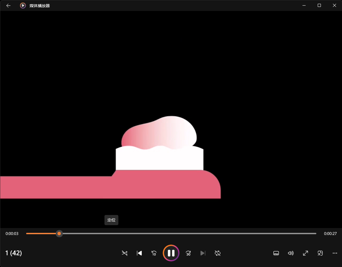Click the seek bar thumb
Screen dimensions: 342x267
pyautogui.click(x=59, y=234)
